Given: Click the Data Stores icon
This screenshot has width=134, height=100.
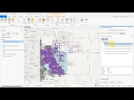Looking at the screenshot, I should [62, 21].
